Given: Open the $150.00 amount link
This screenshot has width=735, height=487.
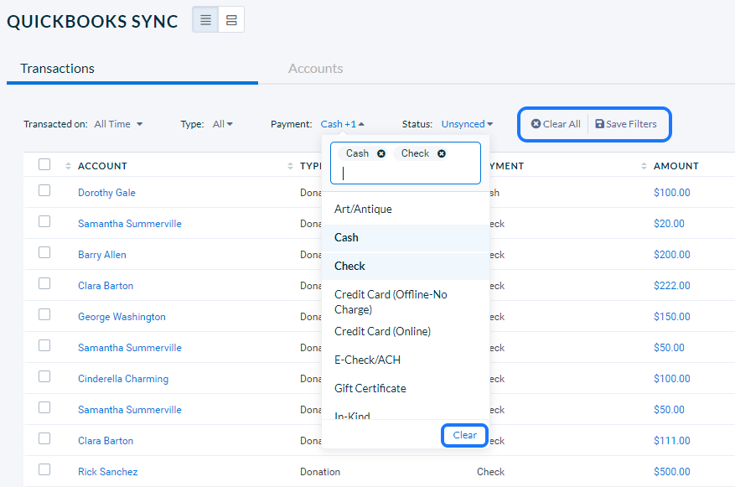Looking at the screenshot, I should click(x=671, y=316).
